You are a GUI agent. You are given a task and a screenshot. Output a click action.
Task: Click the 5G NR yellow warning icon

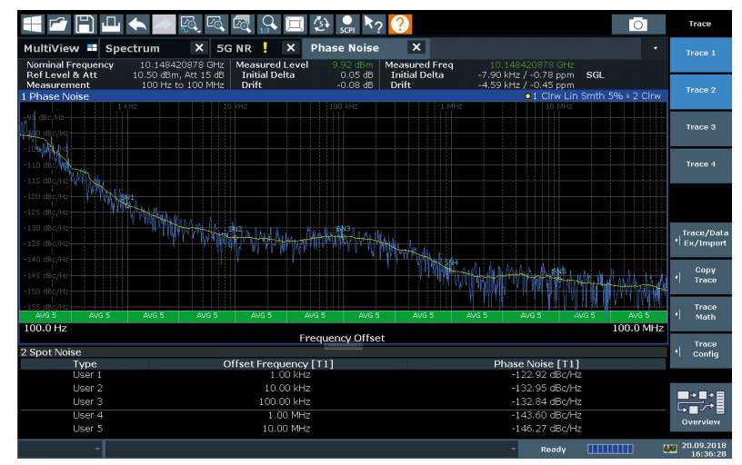click(x=265, y=48)
